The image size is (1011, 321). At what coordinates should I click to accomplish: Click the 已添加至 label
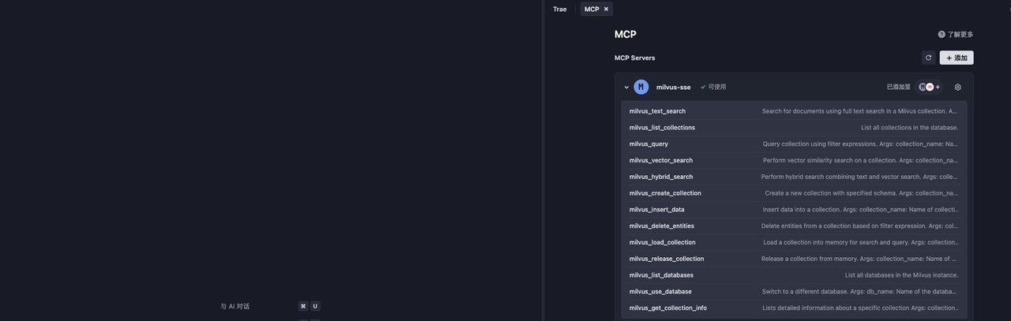[898, 87]
